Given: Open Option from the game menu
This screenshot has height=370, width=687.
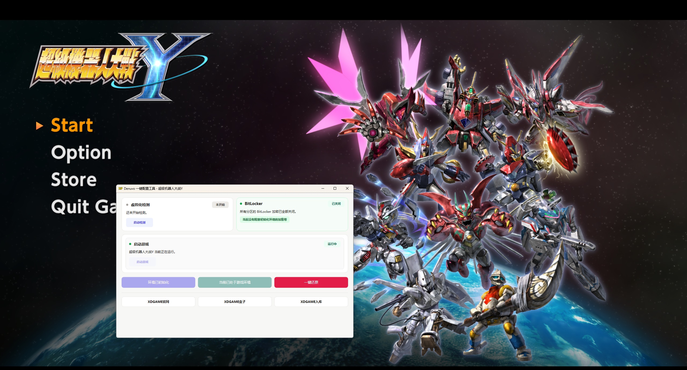Looking at the screenshot, I should click(x=81, y=152).
